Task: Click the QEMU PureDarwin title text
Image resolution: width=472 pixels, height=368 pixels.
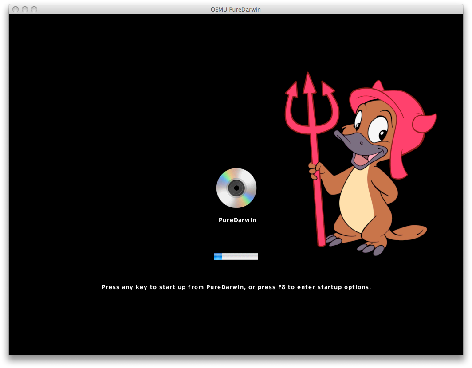Action: 236,9
